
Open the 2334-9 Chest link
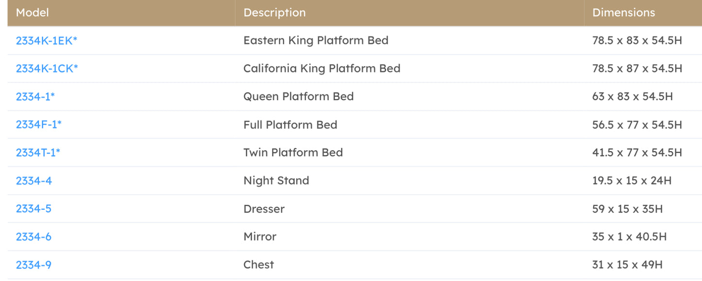tap(34, 265)
